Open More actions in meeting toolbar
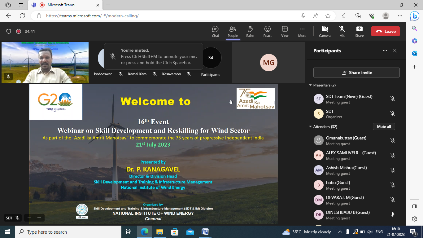Screen dimensions: 423x238 [302, 31]
